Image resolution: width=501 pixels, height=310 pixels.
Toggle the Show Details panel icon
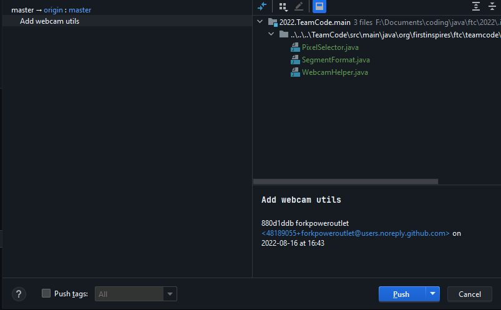(319, 6)
